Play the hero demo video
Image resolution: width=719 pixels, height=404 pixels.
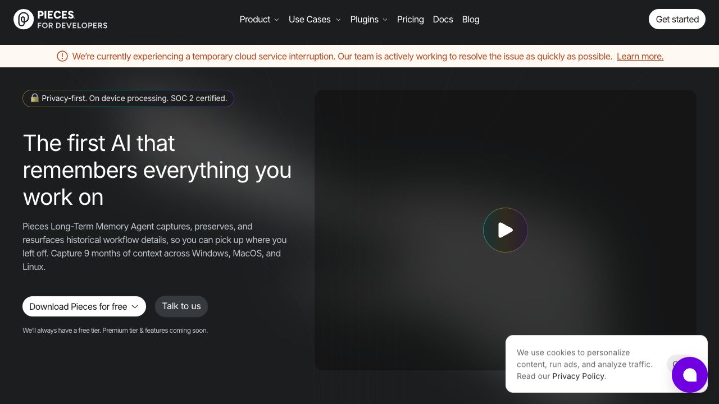click(505, 230)
